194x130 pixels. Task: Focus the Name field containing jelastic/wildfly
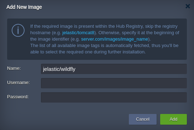click(x=114, y=69)
